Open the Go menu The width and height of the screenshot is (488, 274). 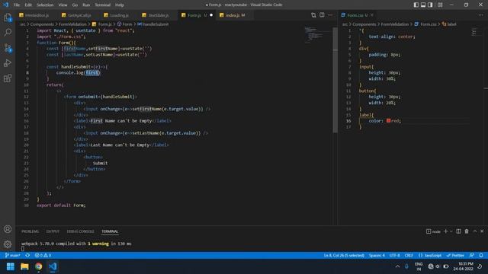(75, 5)
